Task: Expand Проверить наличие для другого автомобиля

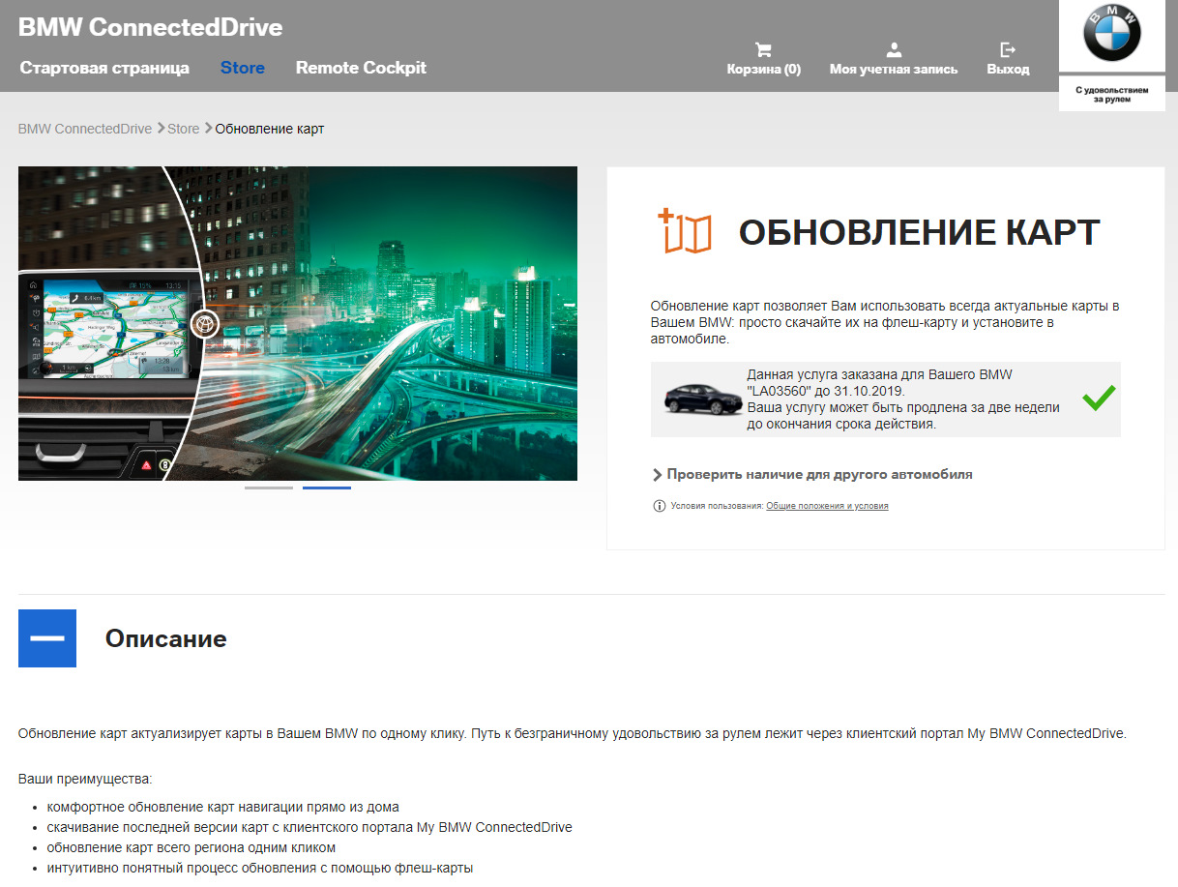Action: coord(812,475)
